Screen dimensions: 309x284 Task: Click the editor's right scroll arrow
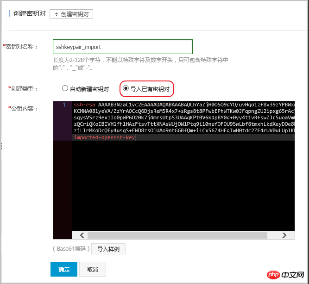coord(284,235)
